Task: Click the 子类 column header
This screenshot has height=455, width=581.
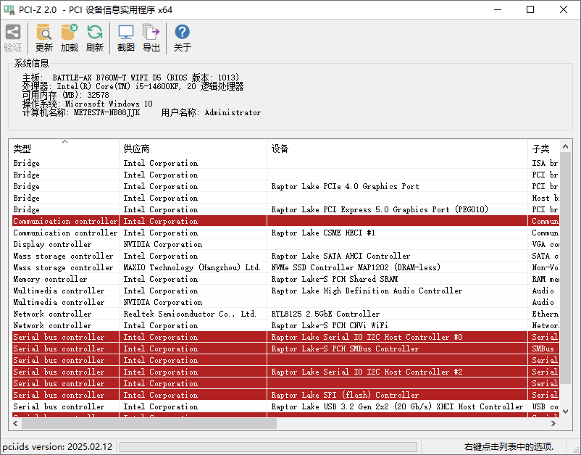Action: click(543, 149)
